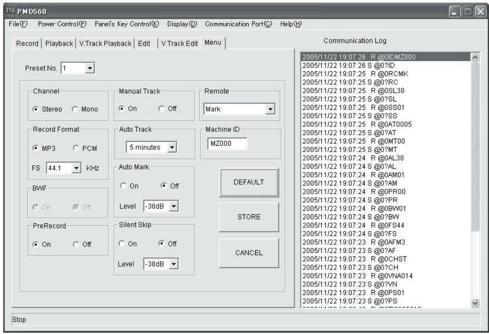The width and height of the screenshot is (489, 334).
Task: Open the Preset No. dropdown
Action: pos(89,68)
